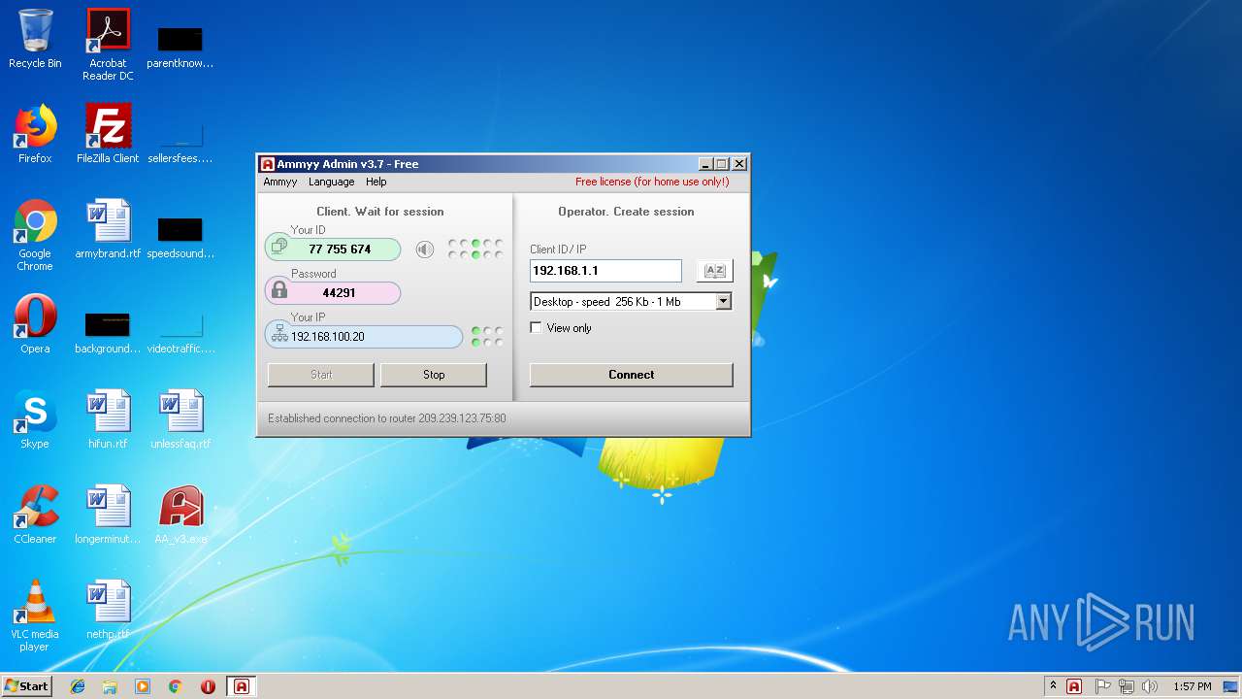Select AA_v3.exe Ammyy icon on desktop

[x=180, y=514]
